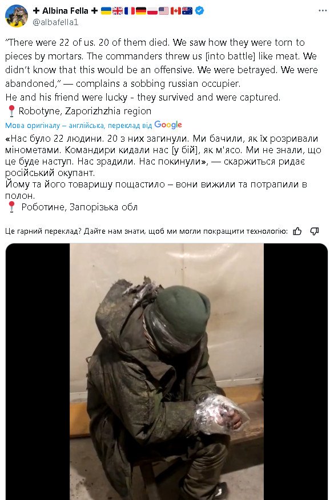Open the three-dot more options menu
This screenshot has width=334, height=500.
point(323,11)
